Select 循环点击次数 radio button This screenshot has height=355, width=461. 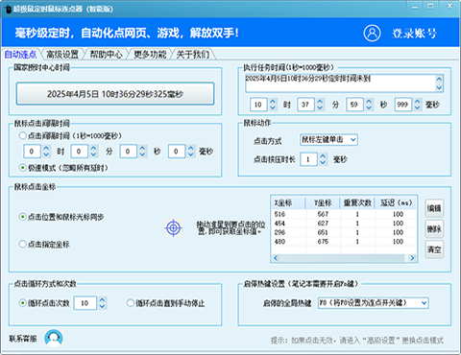pyautogui.click(x=22, y=303)
